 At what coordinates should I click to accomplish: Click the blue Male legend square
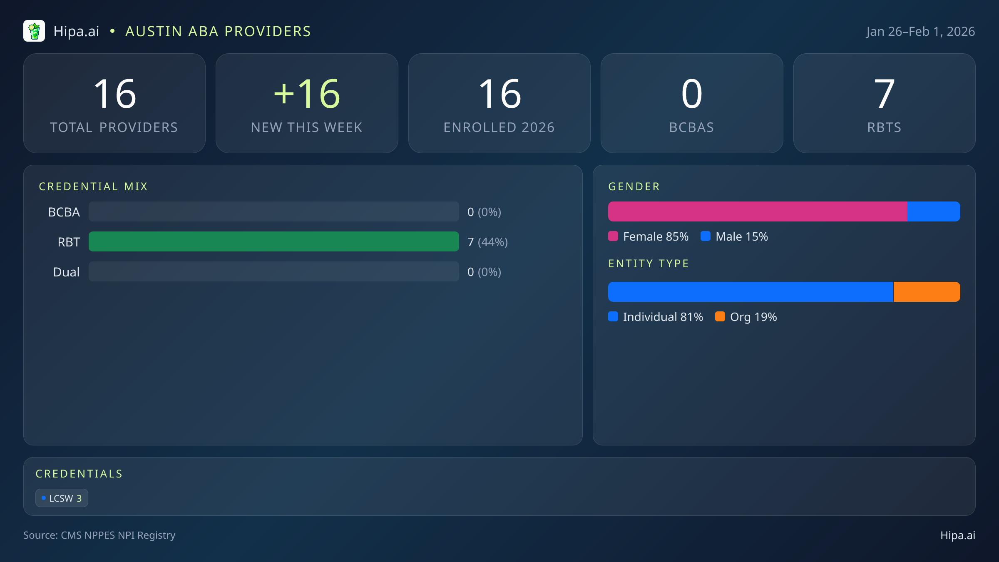point(706,236)
